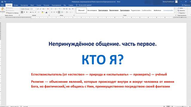Sort the selected paragraphs
This screenshot has width=191, height=107.
click(70, 9)
